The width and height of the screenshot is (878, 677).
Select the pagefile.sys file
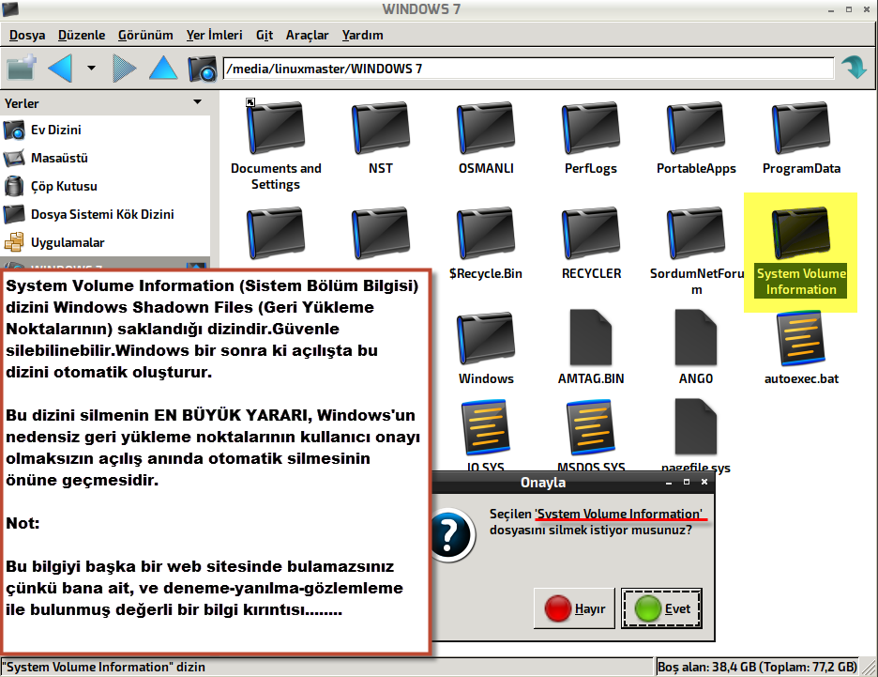[696, 435]
